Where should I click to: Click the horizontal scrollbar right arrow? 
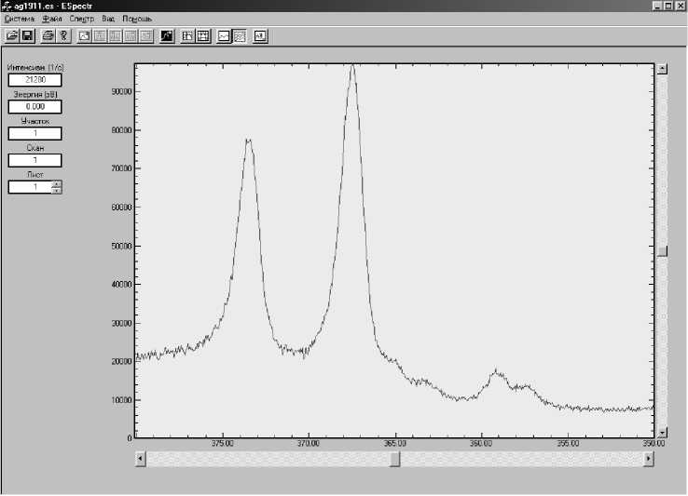tap(649, 459)
